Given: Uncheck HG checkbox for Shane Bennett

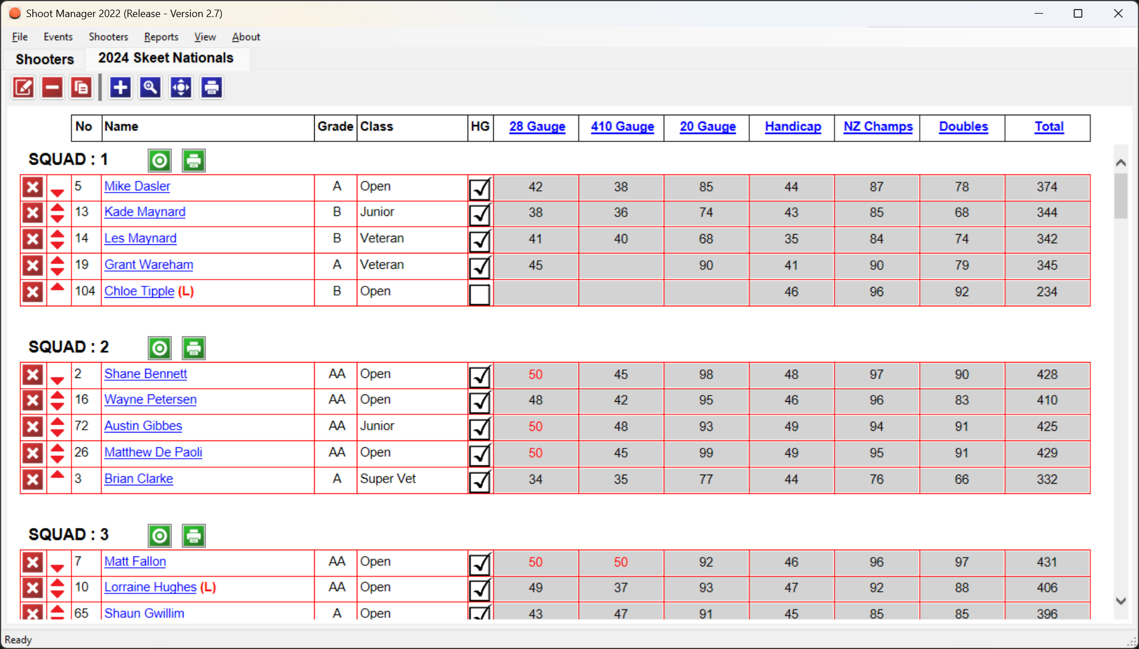Looking at the screenshot, I should (480, 376).
